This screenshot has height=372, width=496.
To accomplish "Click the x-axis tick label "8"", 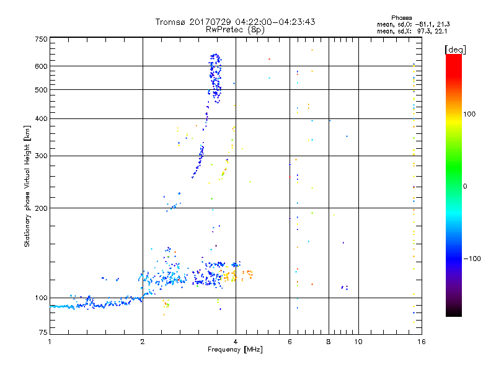I will pos(329,342).
